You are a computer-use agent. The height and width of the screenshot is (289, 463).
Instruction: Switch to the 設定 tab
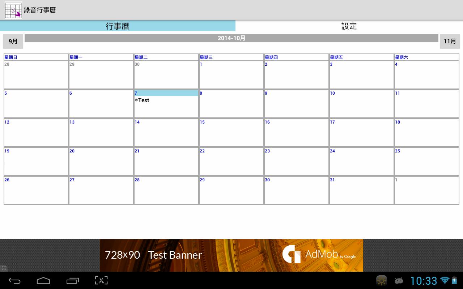tap(349, 26)
